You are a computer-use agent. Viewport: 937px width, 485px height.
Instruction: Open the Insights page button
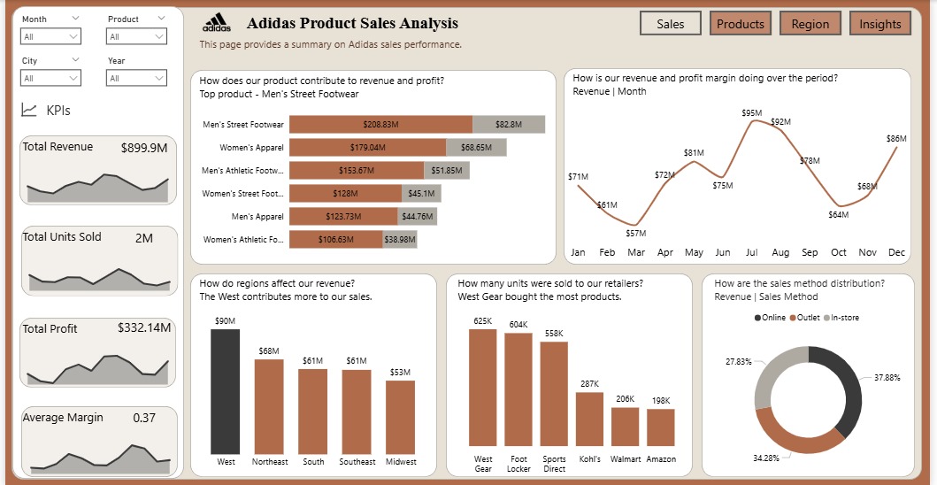(880, 24)
